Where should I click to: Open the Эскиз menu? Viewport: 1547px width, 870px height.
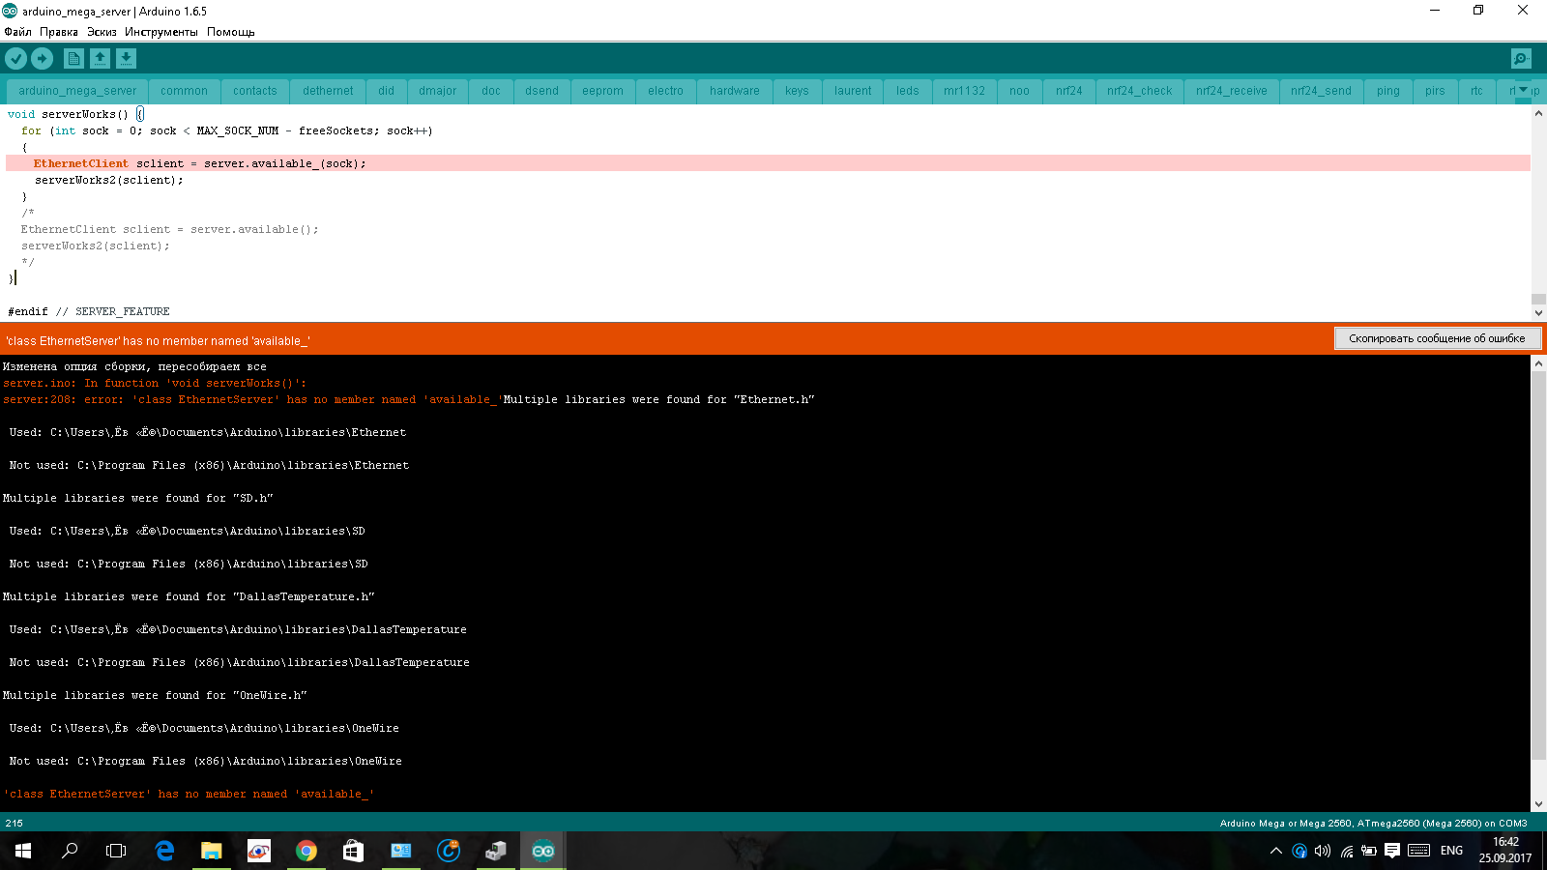click(x=101, y=32)
